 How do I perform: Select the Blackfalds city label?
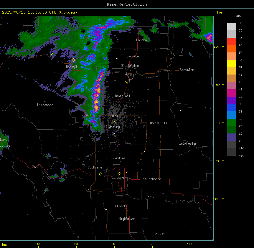click(130, 66)
